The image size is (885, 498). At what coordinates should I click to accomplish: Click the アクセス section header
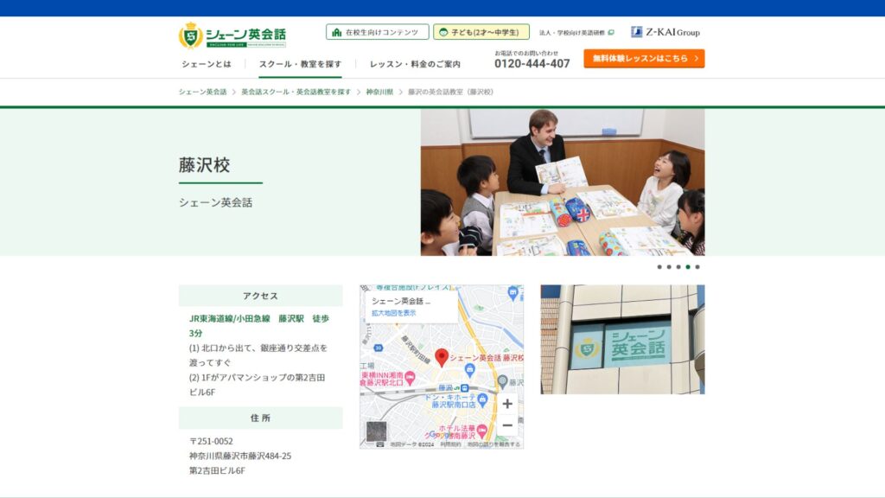[261, 296]
